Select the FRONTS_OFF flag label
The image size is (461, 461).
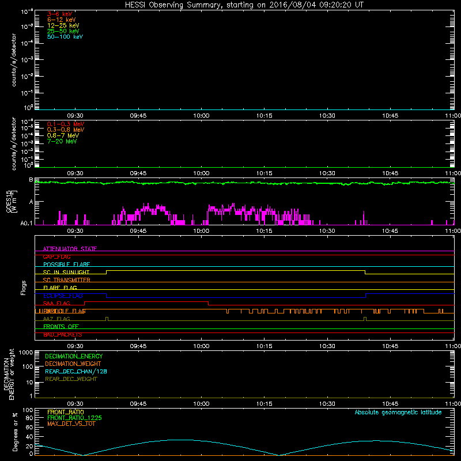pos(61,327)
